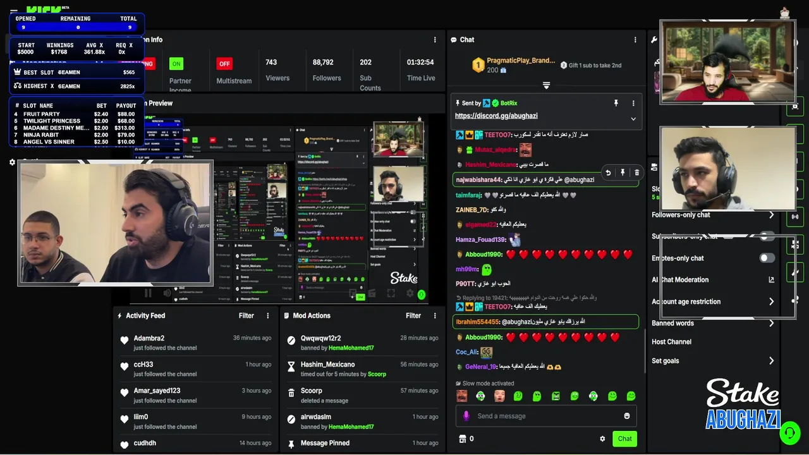The width and height of the screenshot is (809, 455).
Task: Open moderator Scoorp in timeout entry
Action: [377, 374]
